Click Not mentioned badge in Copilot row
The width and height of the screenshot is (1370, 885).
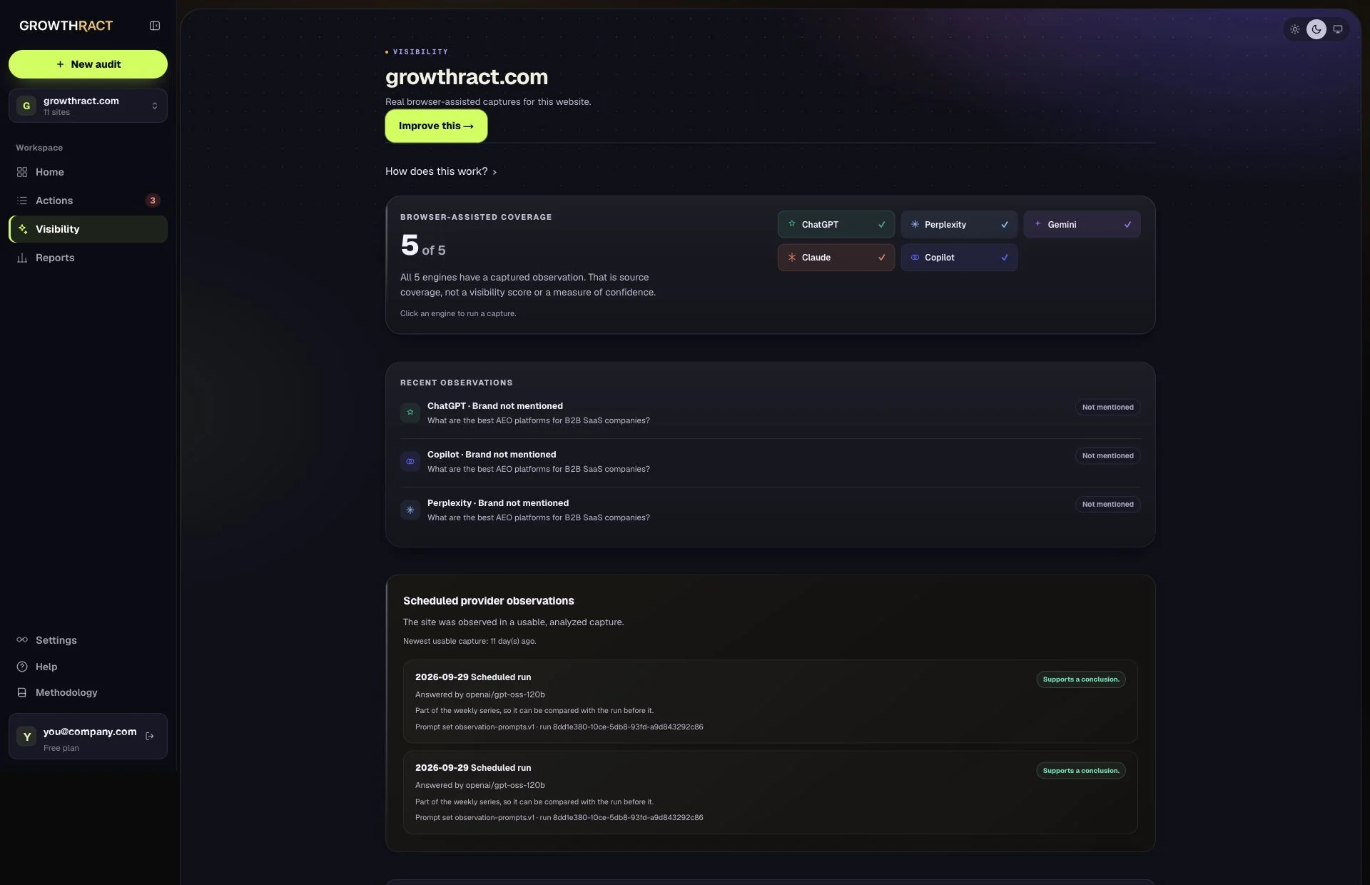[1107, 456]
